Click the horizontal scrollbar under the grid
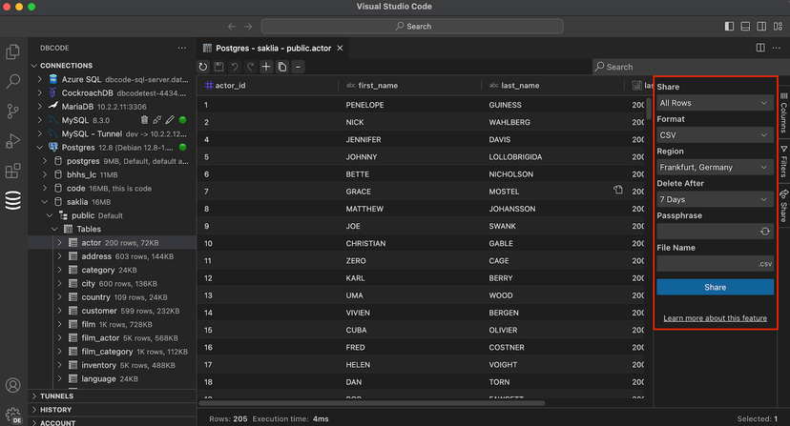Screen dimensions: 790x426 [x=372, y=403]
